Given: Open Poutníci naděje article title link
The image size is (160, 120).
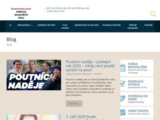Looking at the screenshot, I should pyautogui.click(x=90, y=66).
